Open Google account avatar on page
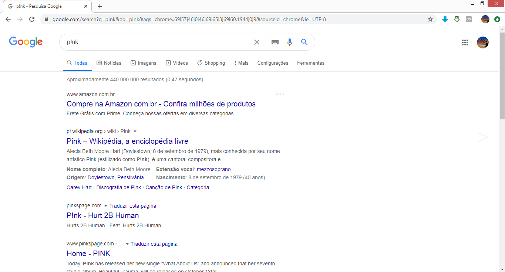The height and width of the screenshot is (272, 505). (483, 42)
